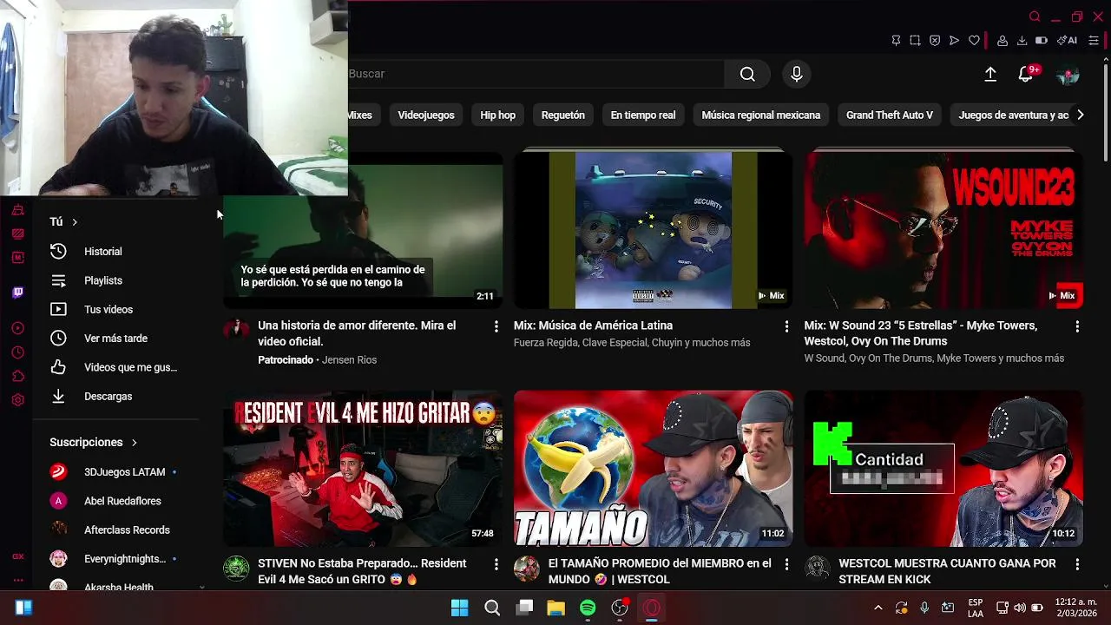Click the battery saver icon in Opera toolbar
Screen dimensions: 1111x625
coord(1042,40)
